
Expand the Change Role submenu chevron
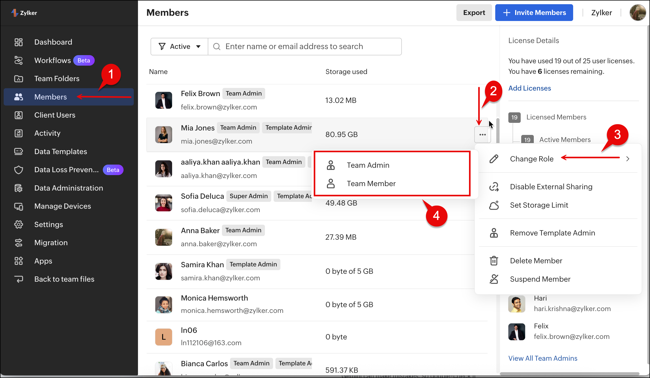[628, 159]
